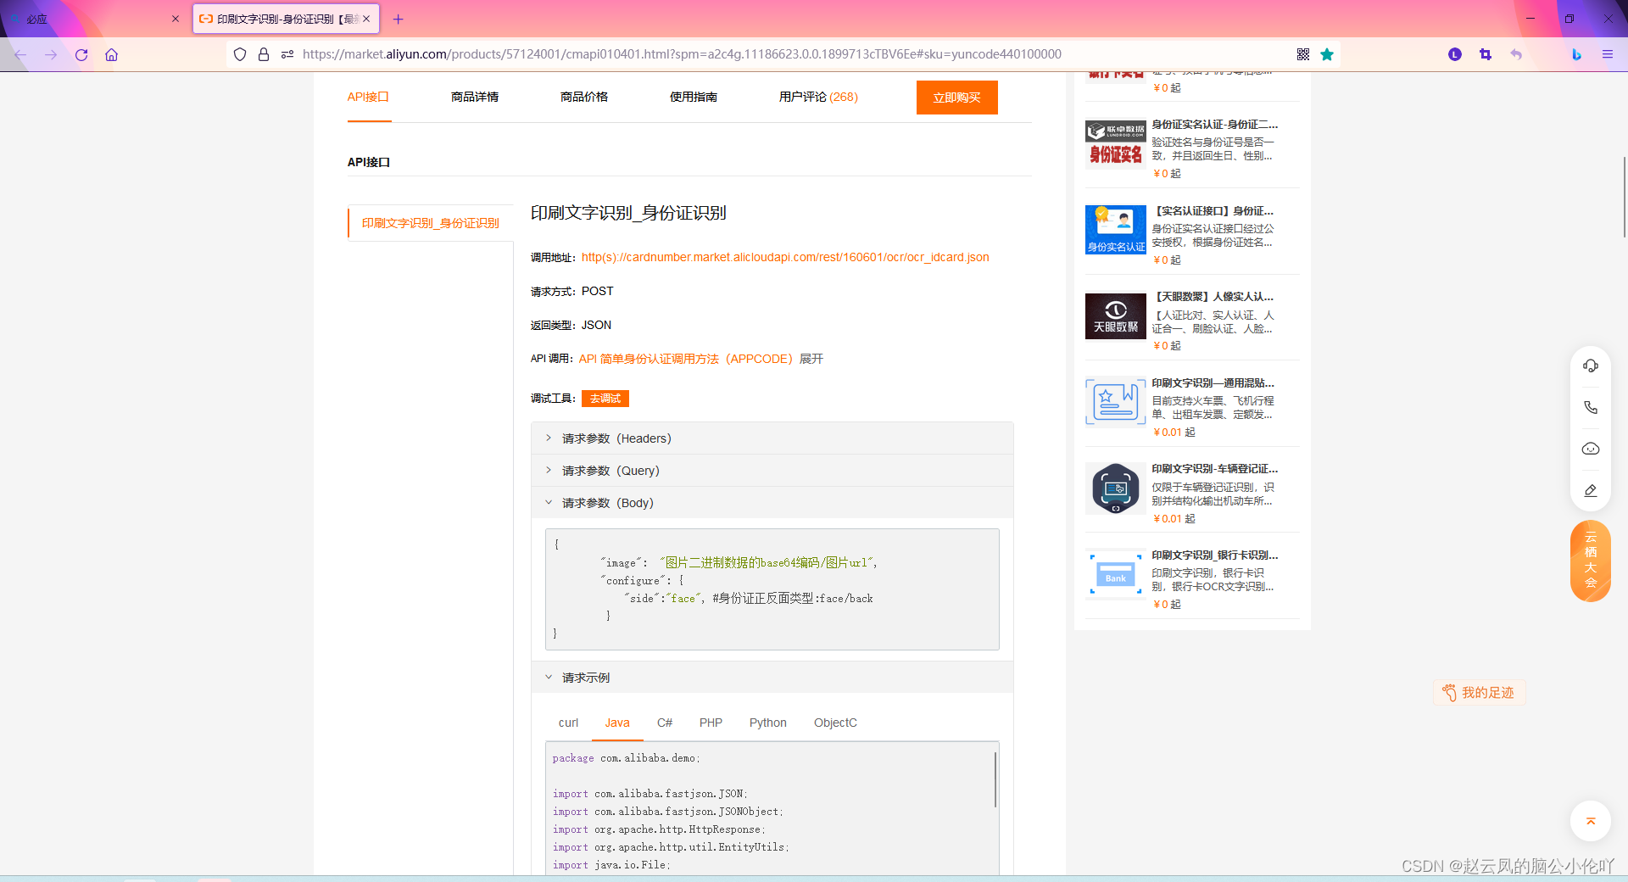Click the 立即购买 button

pos(957,98)
